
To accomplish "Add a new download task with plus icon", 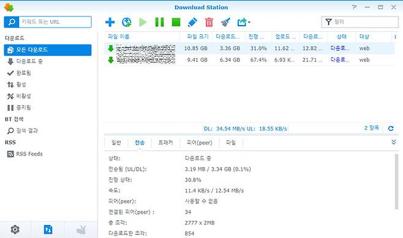I will [x=110, y=22].
